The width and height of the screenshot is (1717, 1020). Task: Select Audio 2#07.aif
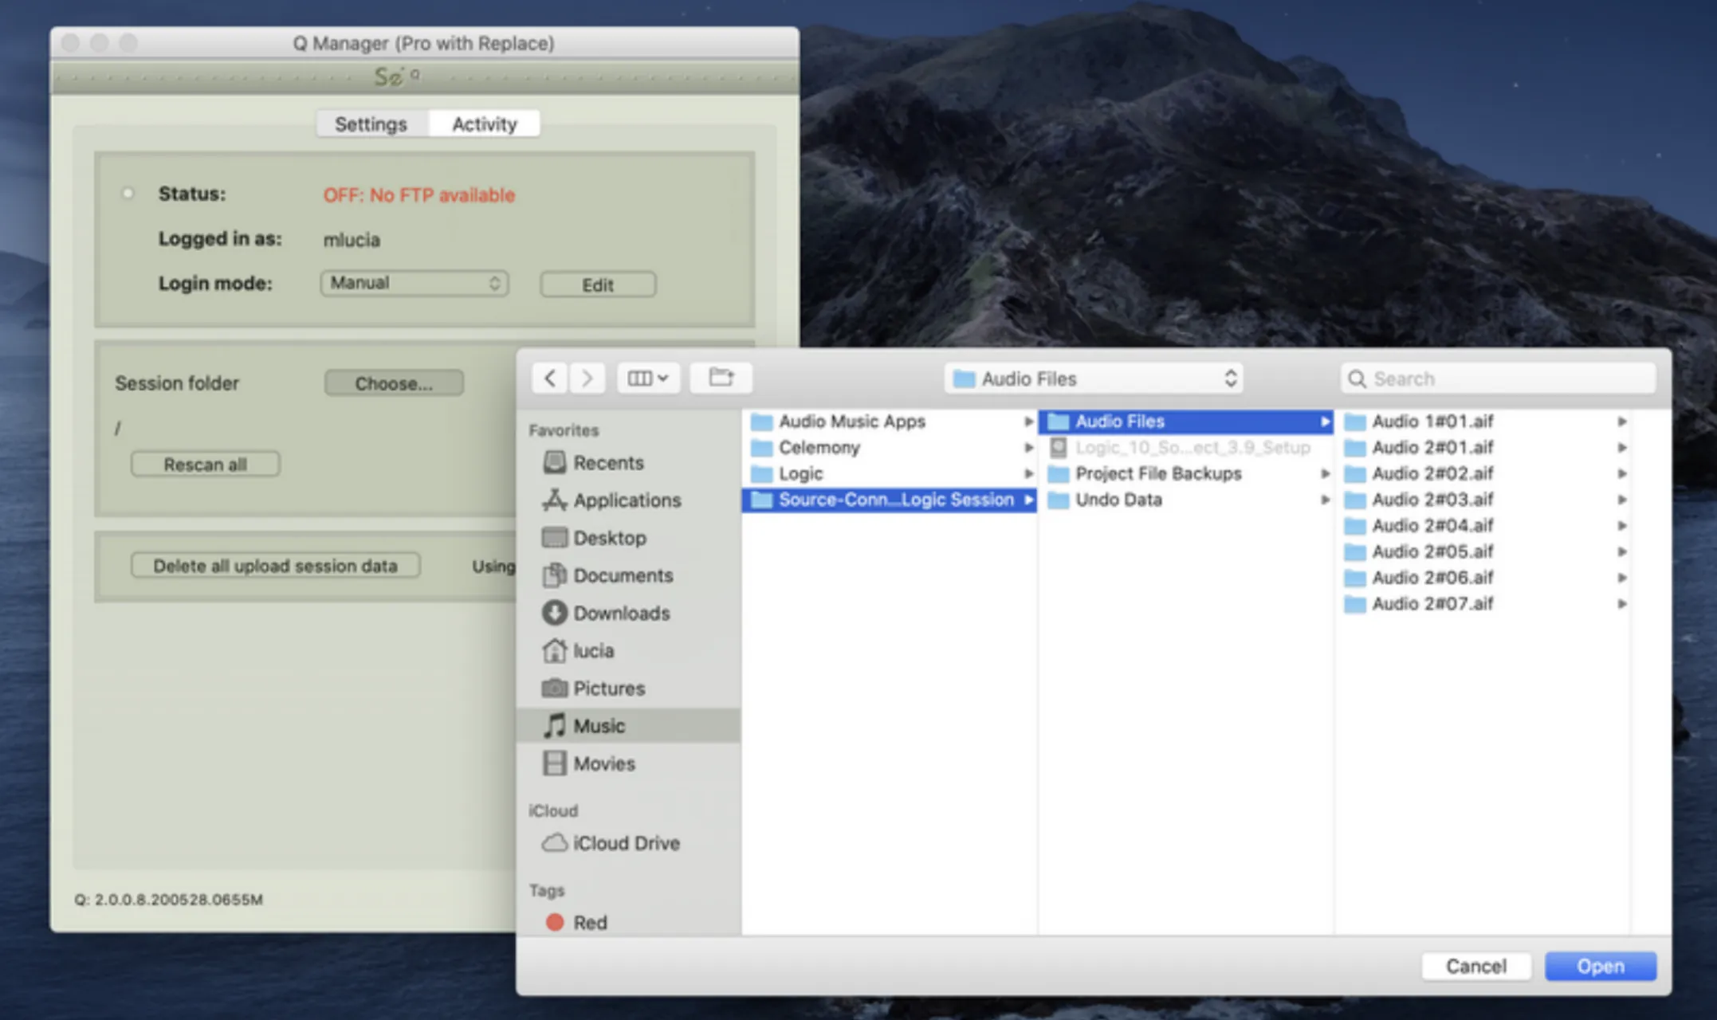coord(1484,604)
